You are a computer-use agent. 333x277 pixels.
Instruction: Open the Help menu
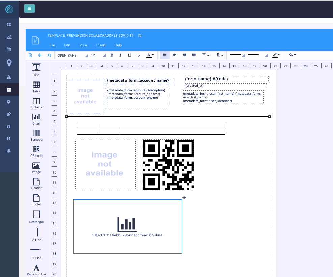(x=118, y=45)
